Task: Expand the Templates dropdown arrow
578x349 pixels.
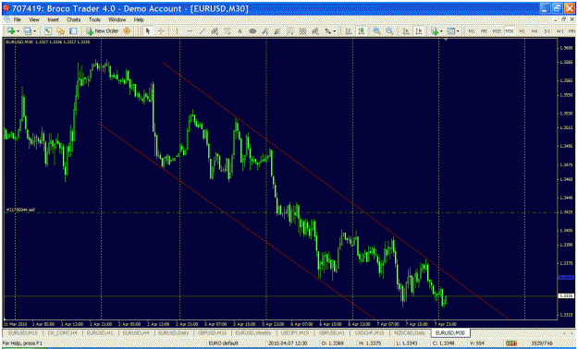Action: 458,31
